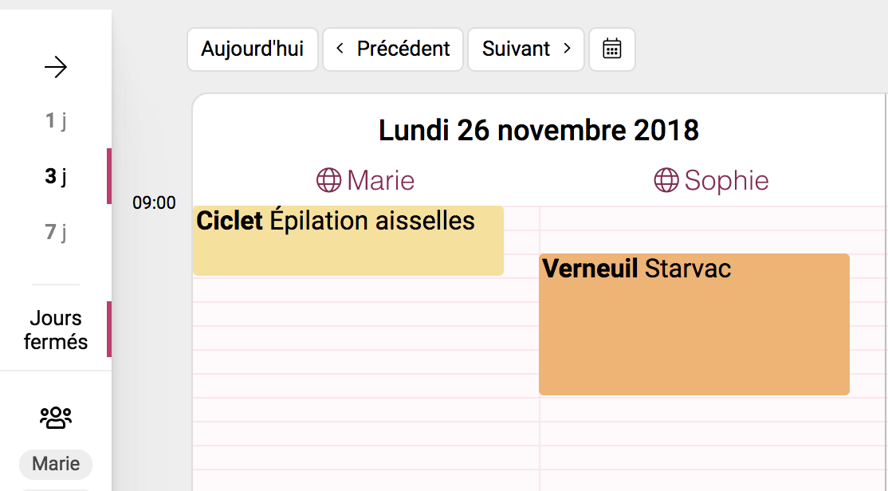Go to previous days with Précédent
The image size is (888, 491).
tap(393, 49)
